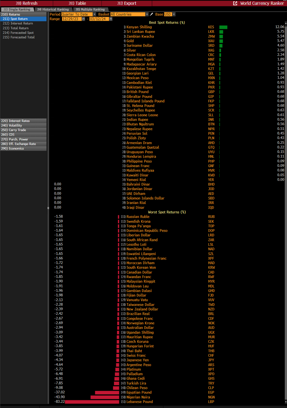
Task: Click the KES ticker code
Action: [x=211, y=27]
